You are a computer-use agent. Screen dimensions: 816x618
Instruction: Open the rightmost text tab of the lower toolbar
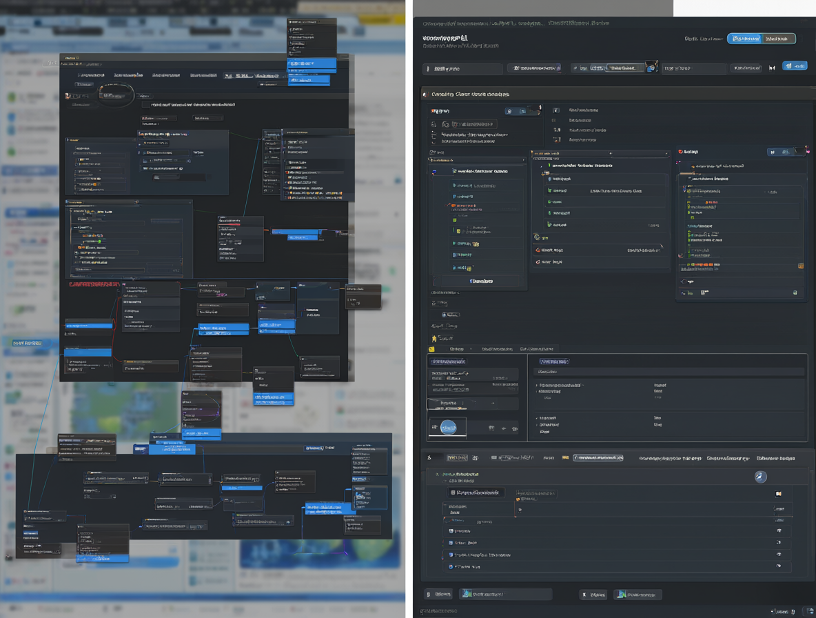click(775, 458)
